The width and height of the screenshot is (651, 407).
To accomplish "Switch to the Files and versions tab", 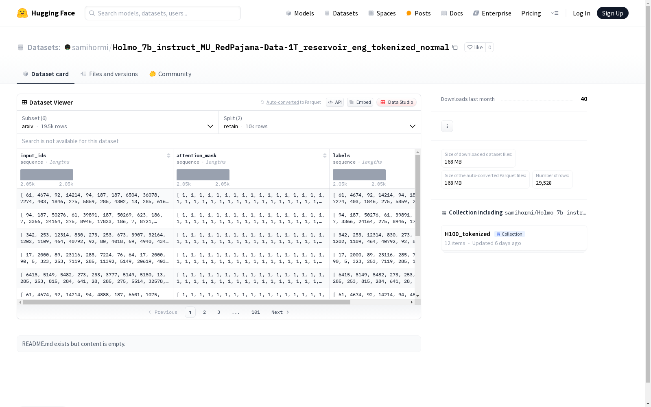I will coord(109,74).
